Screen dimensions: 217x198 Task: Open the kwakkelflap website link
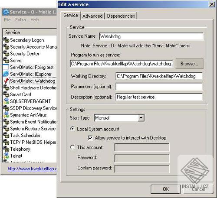(32, 169)
